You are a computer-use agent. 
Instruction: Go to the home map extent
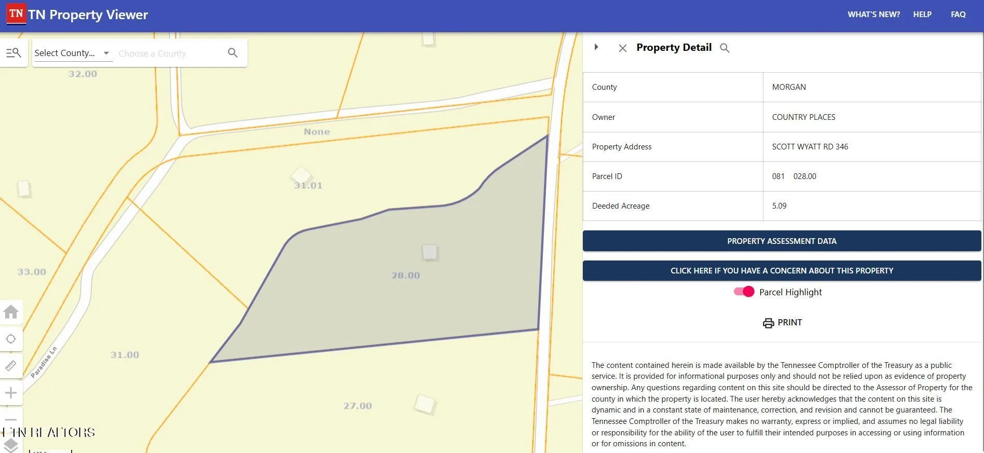[11, 312]
